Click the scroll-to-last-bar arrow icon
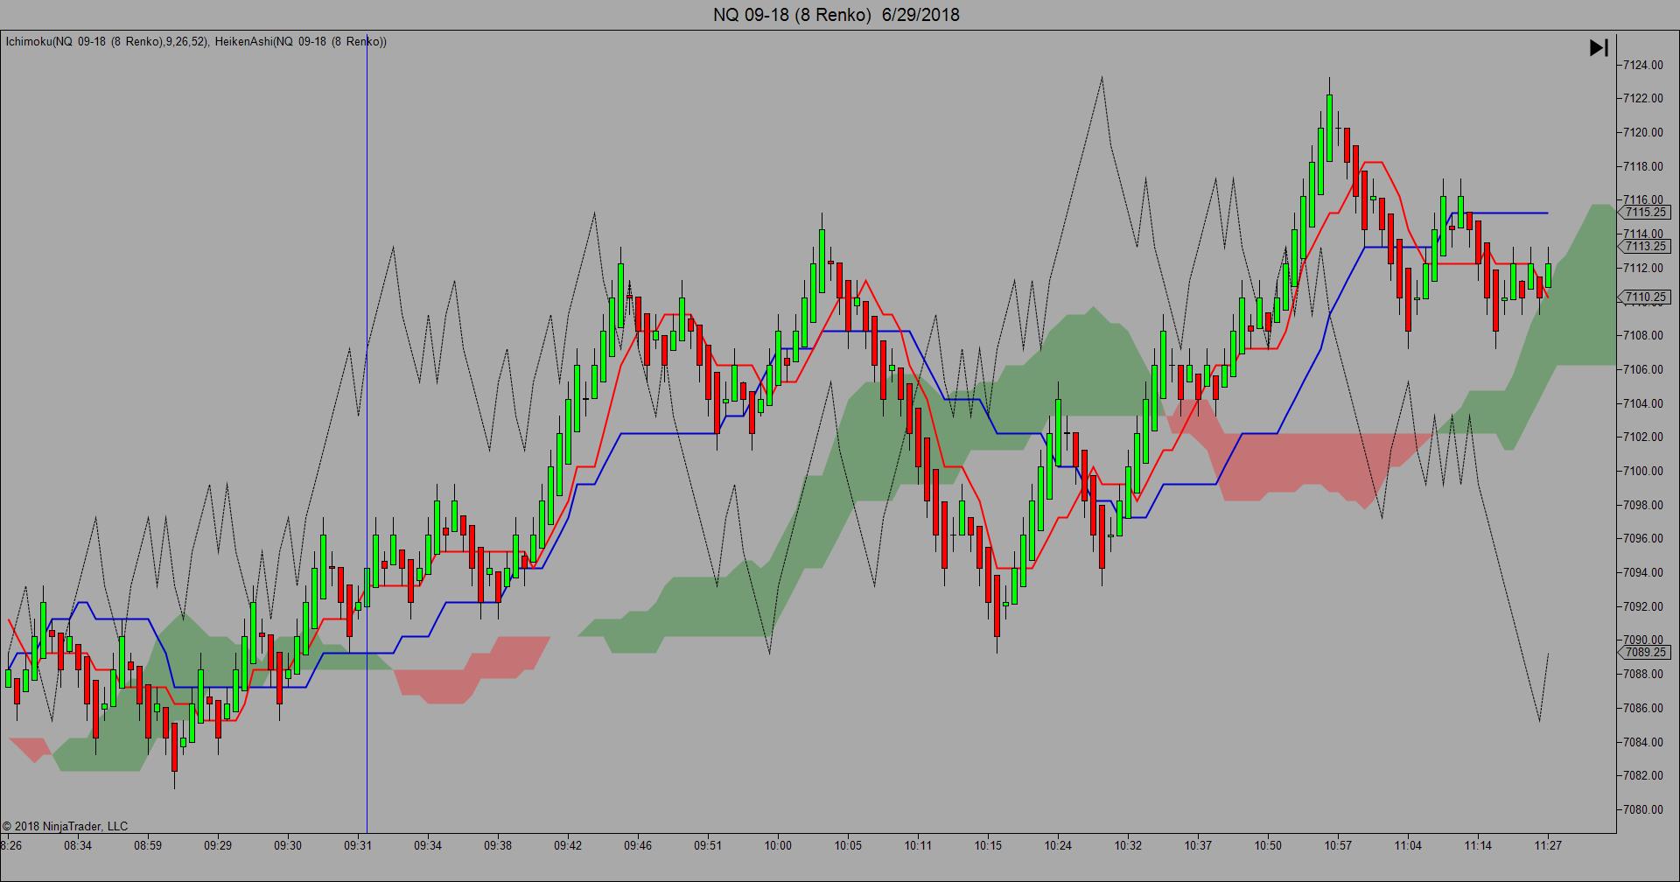1680x882 pixels. coord(1599,48)
